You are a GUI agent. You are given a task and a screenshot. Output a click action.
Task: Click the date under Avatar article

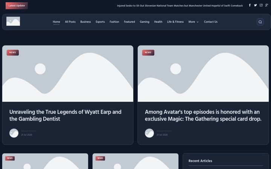click(x=162, y=135)
